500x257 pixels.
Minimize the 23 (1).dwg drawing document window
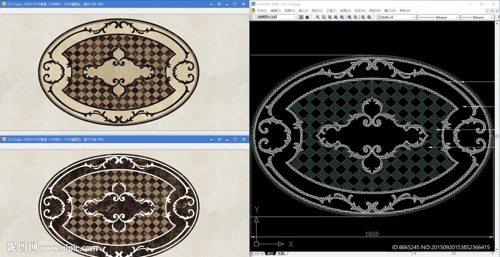(x=487, y=11)
